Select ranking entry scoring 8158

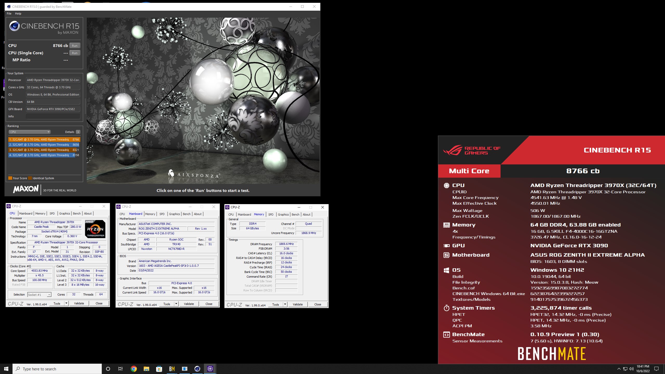coord(44,155)
